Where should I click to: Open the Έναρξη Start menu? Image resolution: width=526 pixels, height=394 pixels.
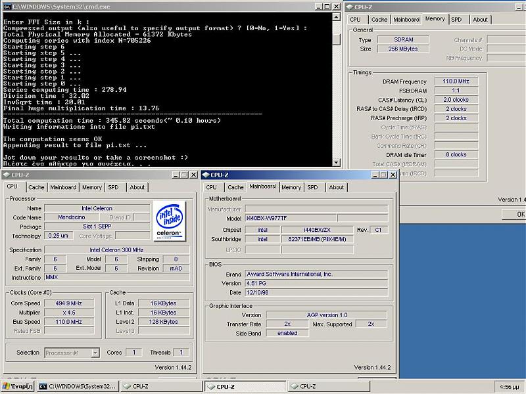(18, 386)
